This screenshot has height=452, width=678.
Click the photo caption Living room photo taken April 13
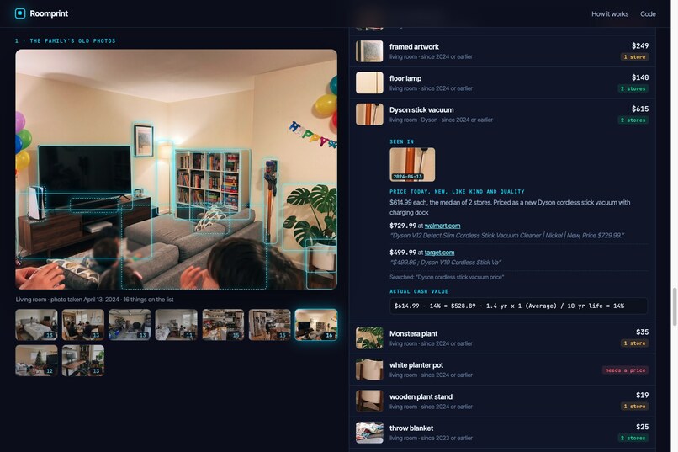point(95,300)
